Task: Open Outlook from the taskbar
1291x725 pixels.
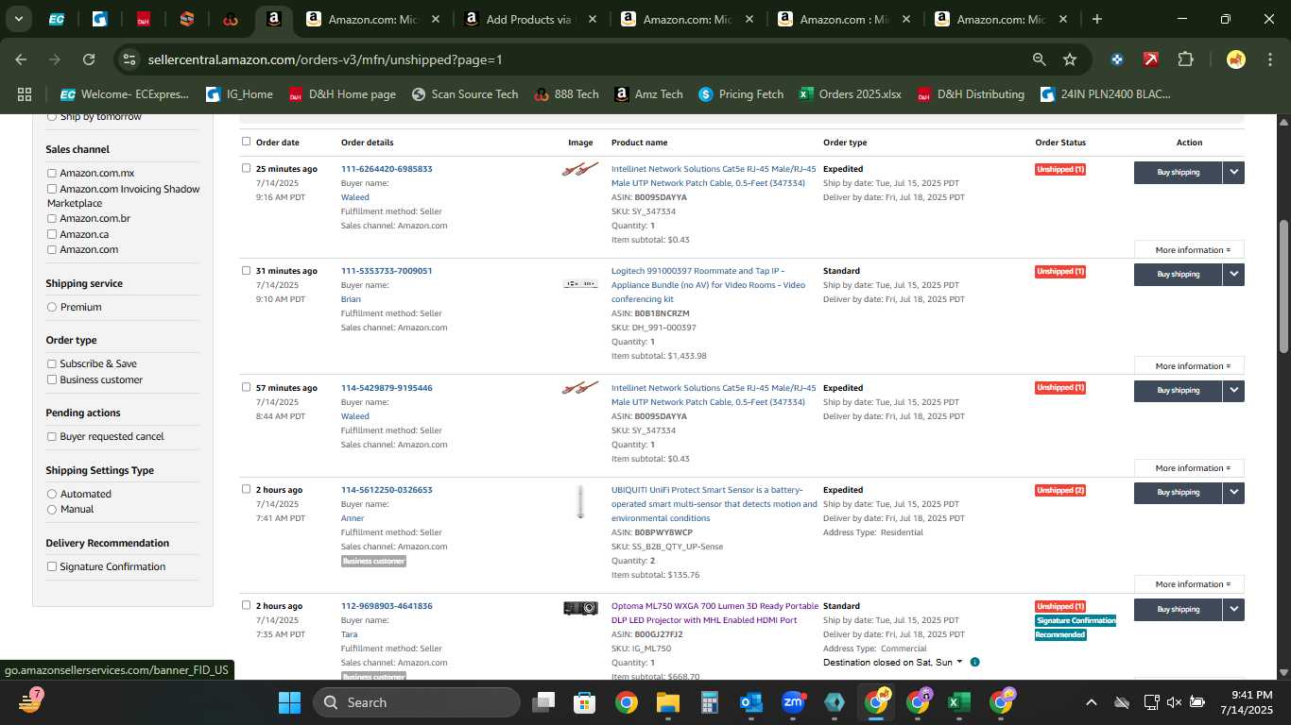Action: tap(751, 702)
